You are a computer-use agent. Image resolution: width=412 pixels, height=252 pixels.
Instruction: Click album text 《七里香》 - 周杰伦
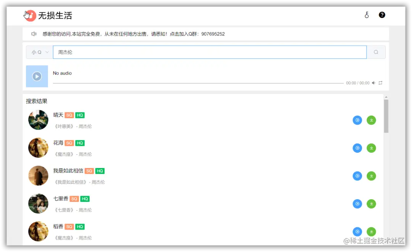pyautogui.click(x=72, y=210)
